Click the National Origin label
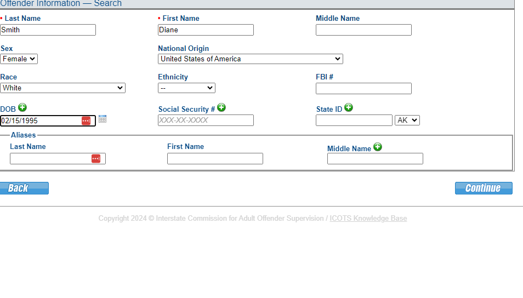523x298 pixels. 184,48
